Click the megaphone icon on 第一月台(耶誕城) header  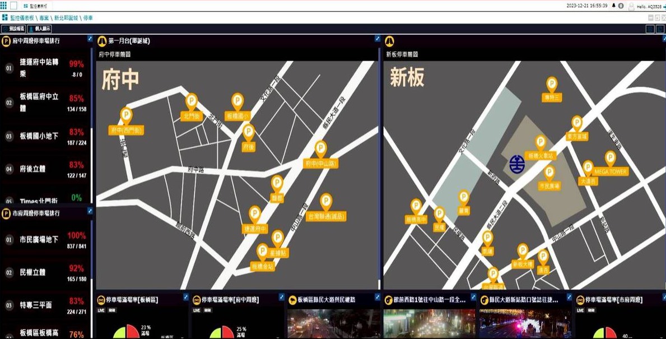(102, 40)
